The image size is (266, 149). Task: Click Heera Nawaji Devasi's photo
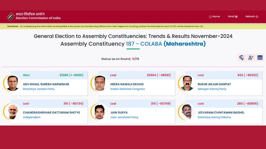[x=100, y=83]
